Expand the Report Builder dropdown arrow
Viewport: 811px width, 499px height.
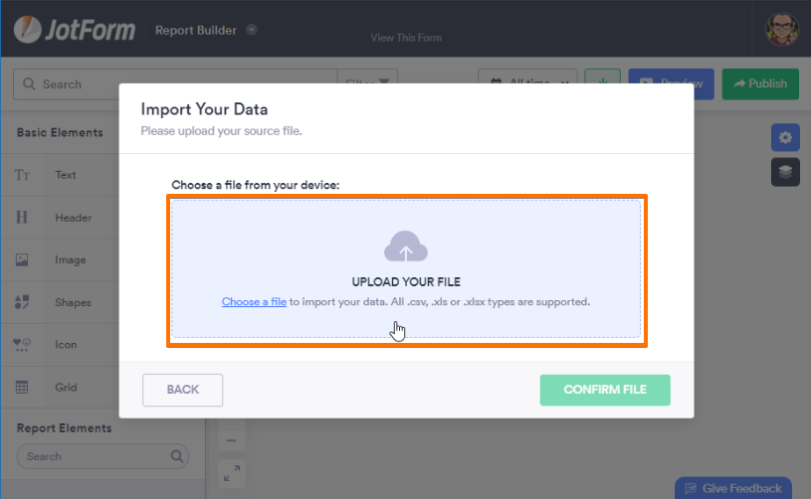tap(252, 30)
